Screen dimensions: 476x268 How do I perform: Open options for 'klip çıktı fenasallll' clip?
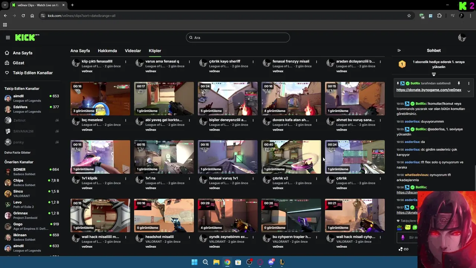126,62
